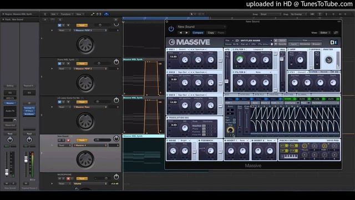Click power icon on the Piano track header
This screenshot has width=355, height=200.
(x=116, y=62)
